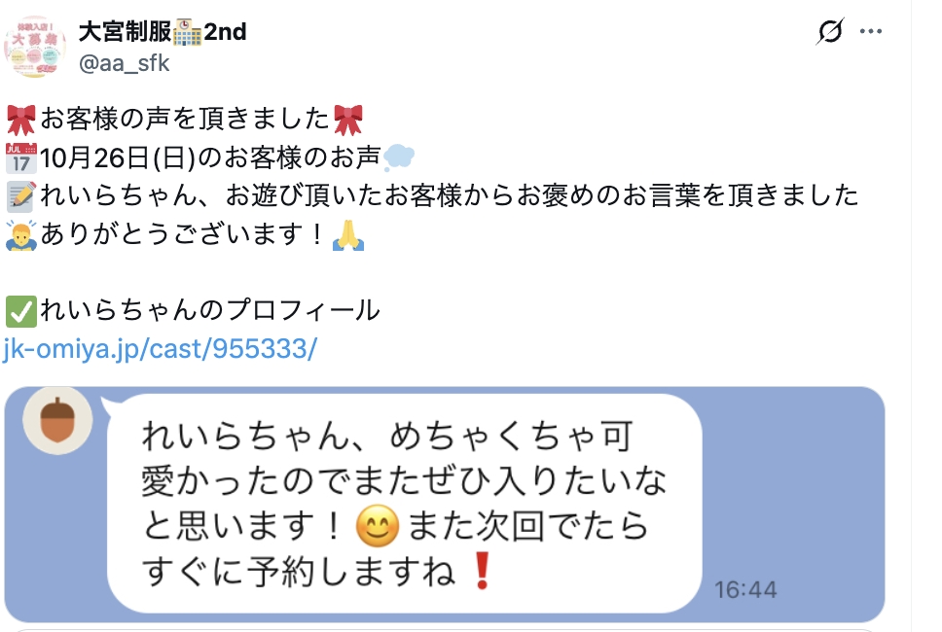This screenshot has height=632, width=942.
Task: Open the chat message starting れいらちゃん、めちゃくちゃ
Action: 404,503
